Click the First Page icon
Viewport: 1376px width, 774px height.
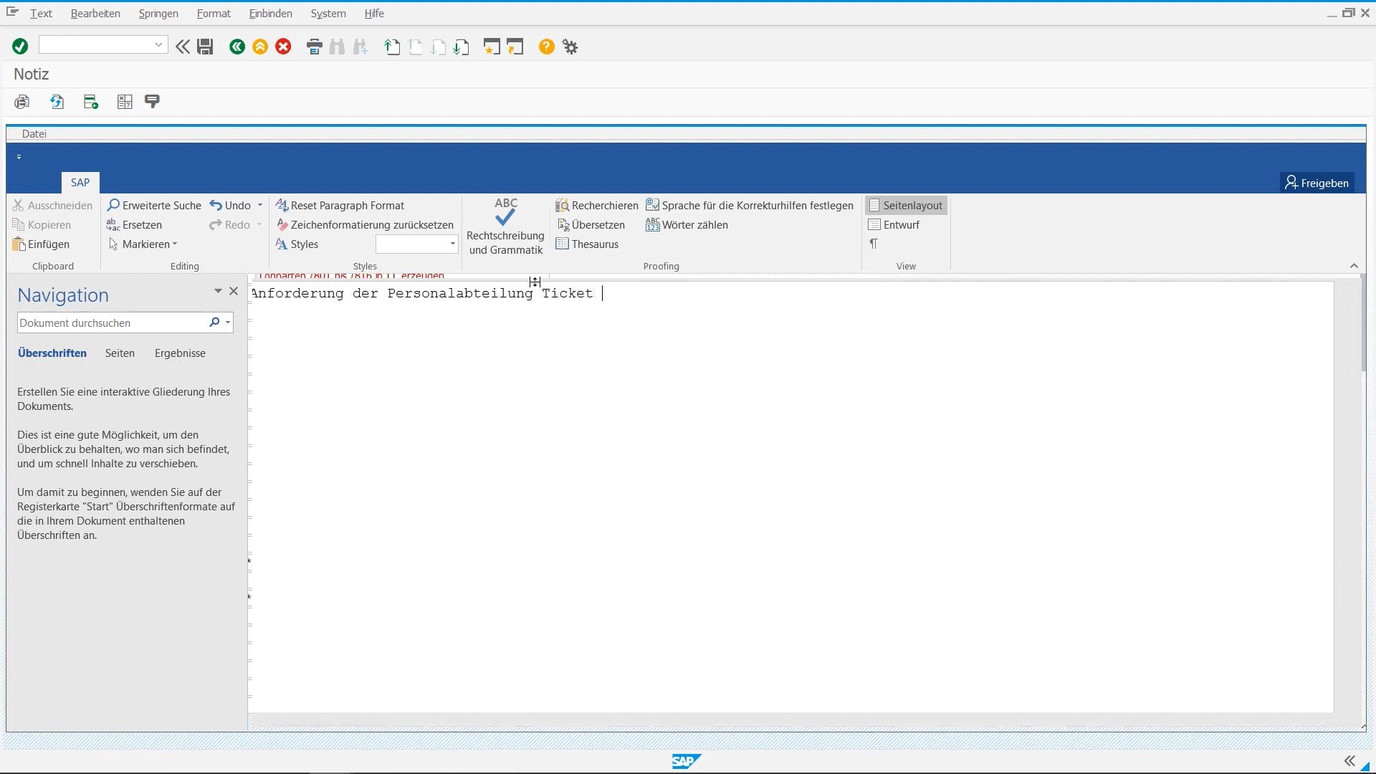[x=392, y=47]
